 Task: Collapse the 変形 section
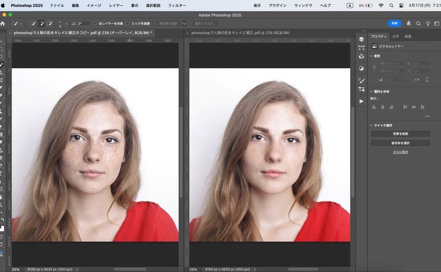click(371, 56)
